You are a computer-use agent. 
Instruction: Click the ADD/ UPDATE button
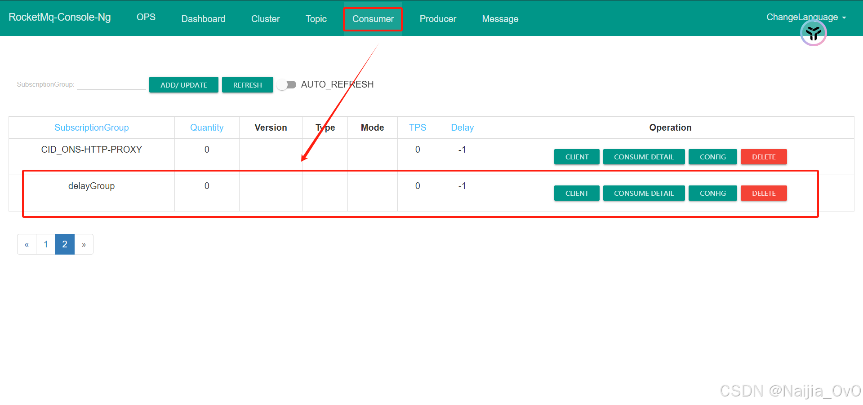(184, 85)
